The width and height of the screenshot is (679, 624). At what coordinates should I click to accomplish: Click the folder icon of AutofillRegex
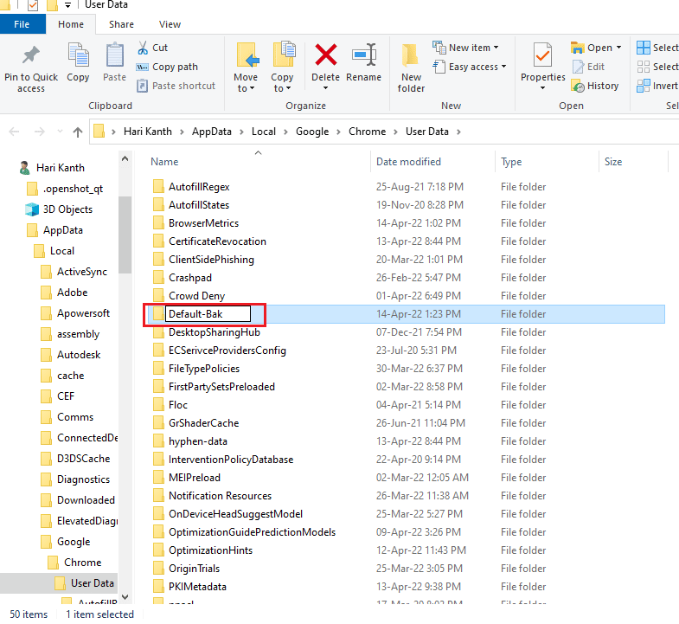click(158, 187)
